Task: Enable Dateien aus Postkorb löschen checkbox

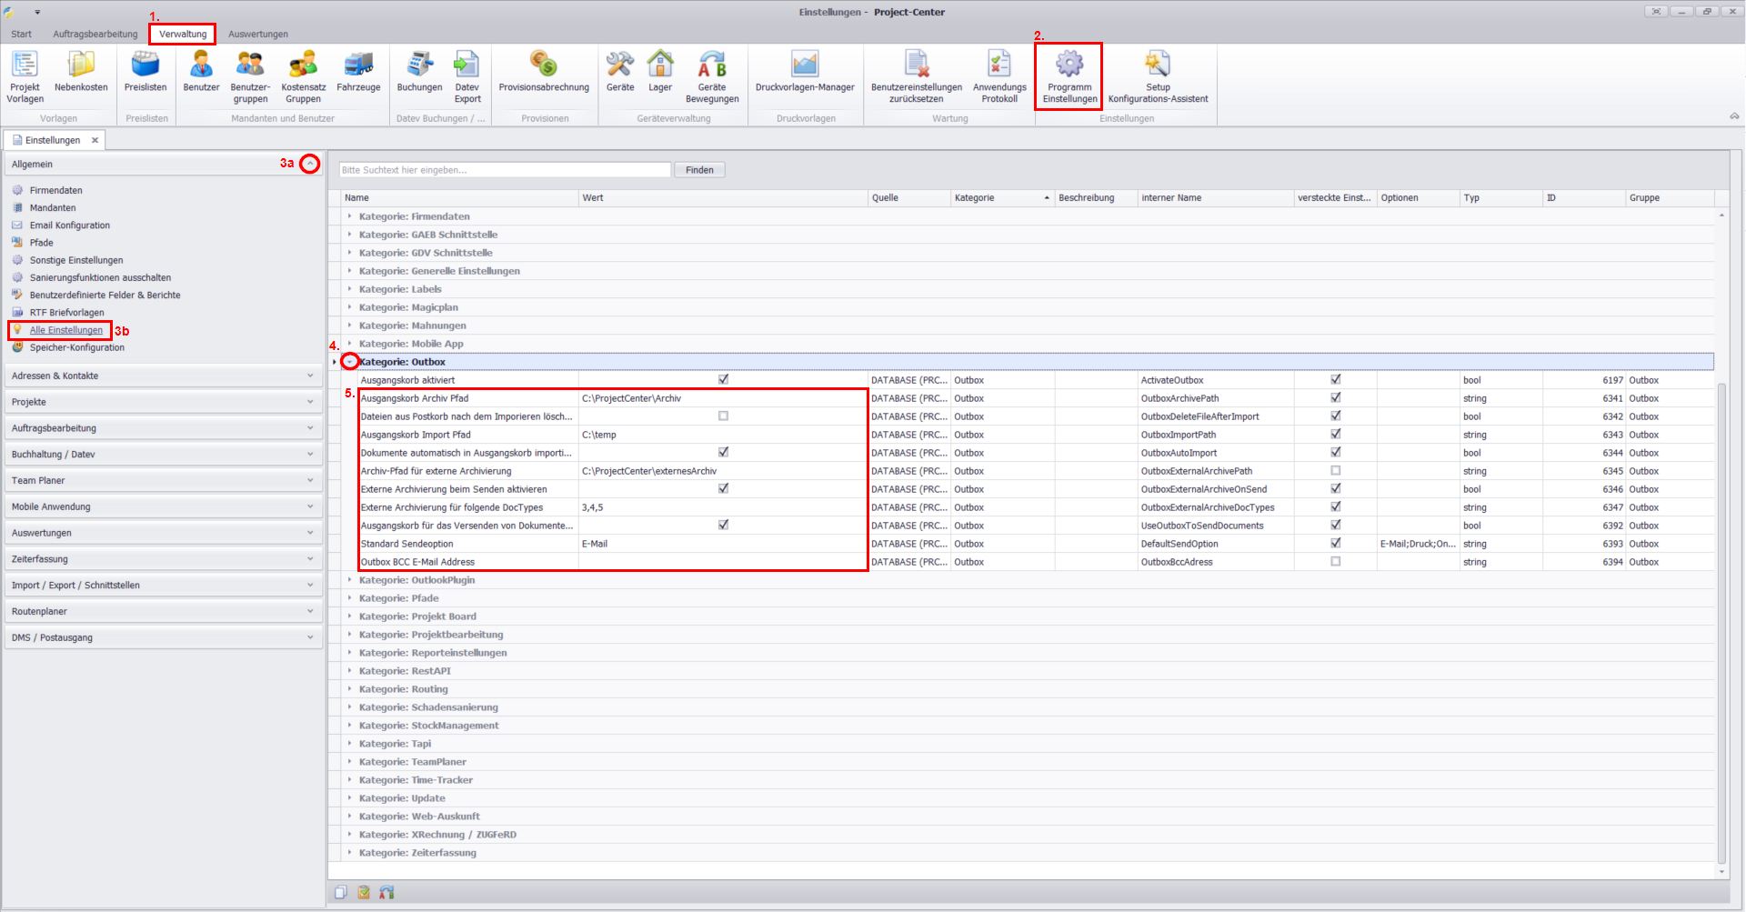Action: coord(723,416)
